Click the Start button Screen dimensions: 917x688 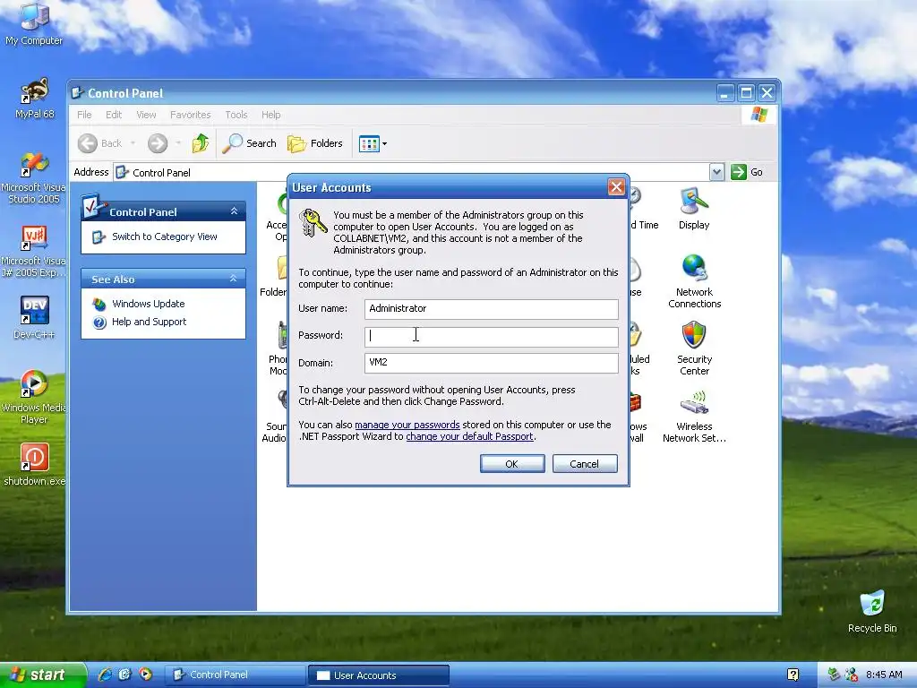(43, 675)
